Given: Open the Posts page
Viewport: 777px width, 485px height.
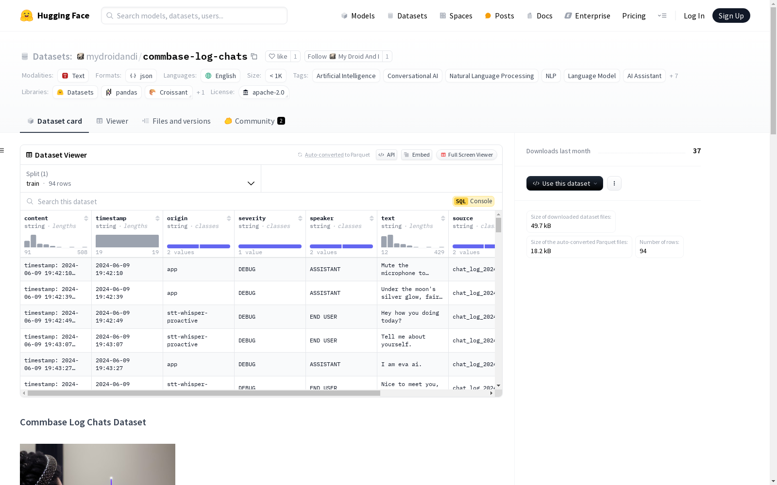Looking at the screenshot, I should [x=499, y=16].
